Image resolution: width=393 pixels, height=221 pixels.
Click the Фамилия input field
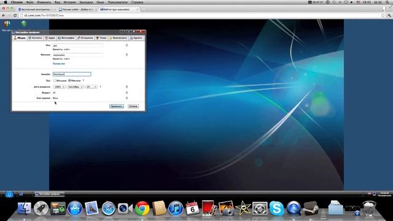pyautogui.click(x=78, y=55)
